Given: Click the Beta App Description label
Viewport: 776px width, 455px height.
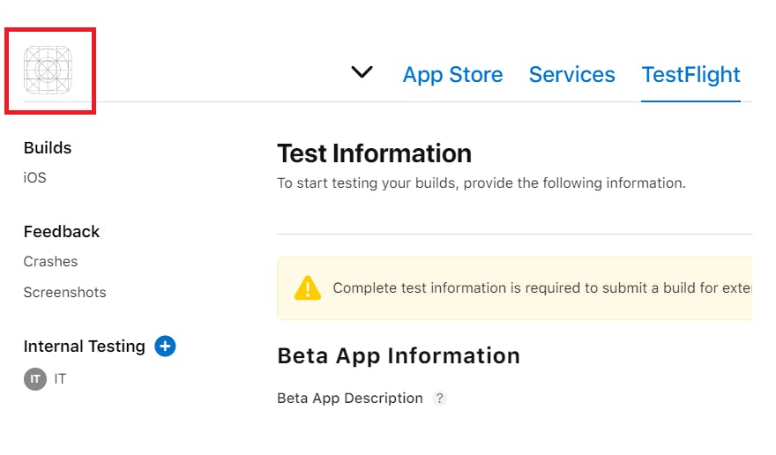Looking at the screenshot, I should (x=350, y=399).
